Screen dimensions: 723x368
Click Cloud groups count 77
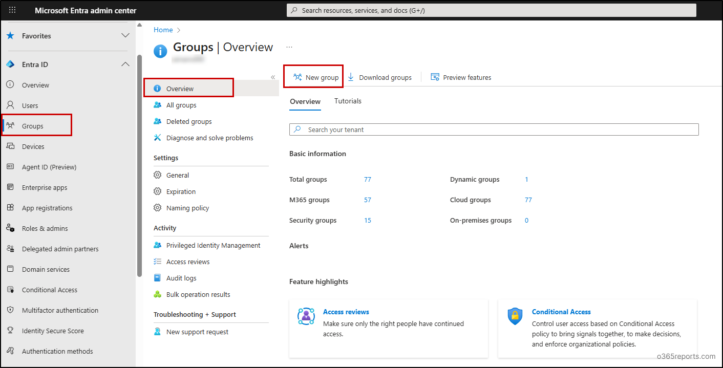(x=528, y=200)
